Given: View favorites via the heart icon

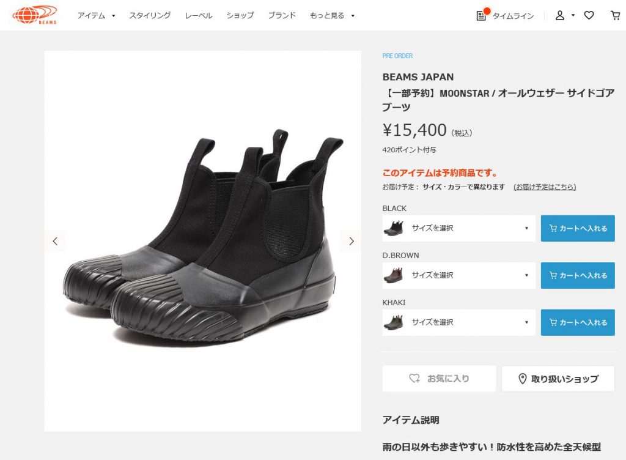Looking at the screenshot, I should (589, 15).
